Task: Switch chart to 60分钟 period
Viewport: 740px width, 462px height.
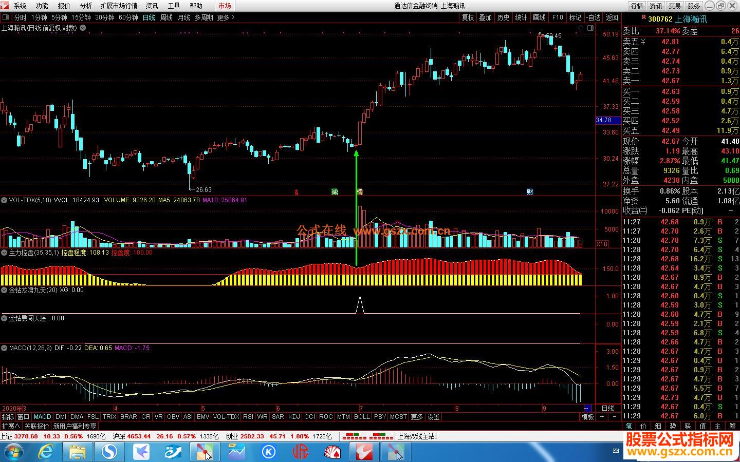Action: (128, 17)
